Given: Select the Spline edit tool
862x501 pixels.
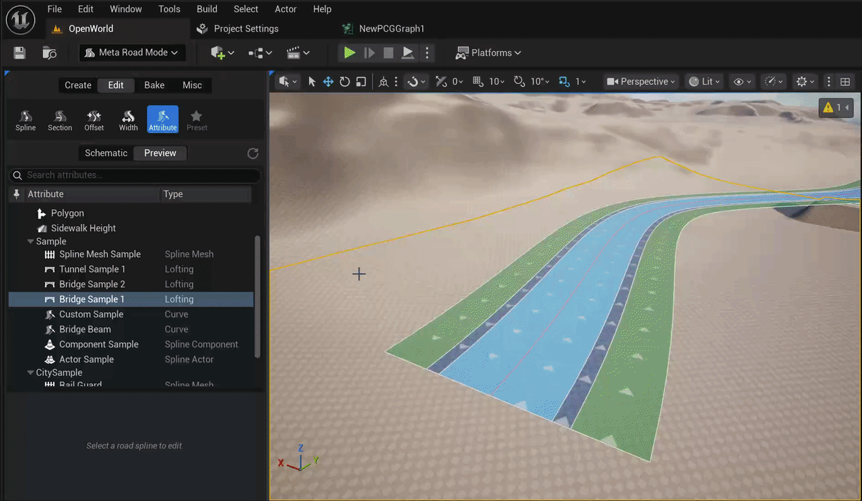Looking at the screenshot, I should [x=26, y=120].
